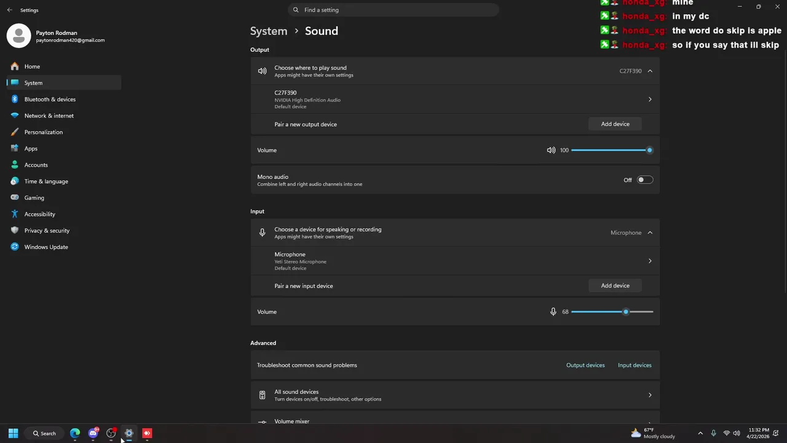The width and height of the screenshot is (787, 443).
Task: Click the taskbar speaker tray icon
Action: point(737,433)
